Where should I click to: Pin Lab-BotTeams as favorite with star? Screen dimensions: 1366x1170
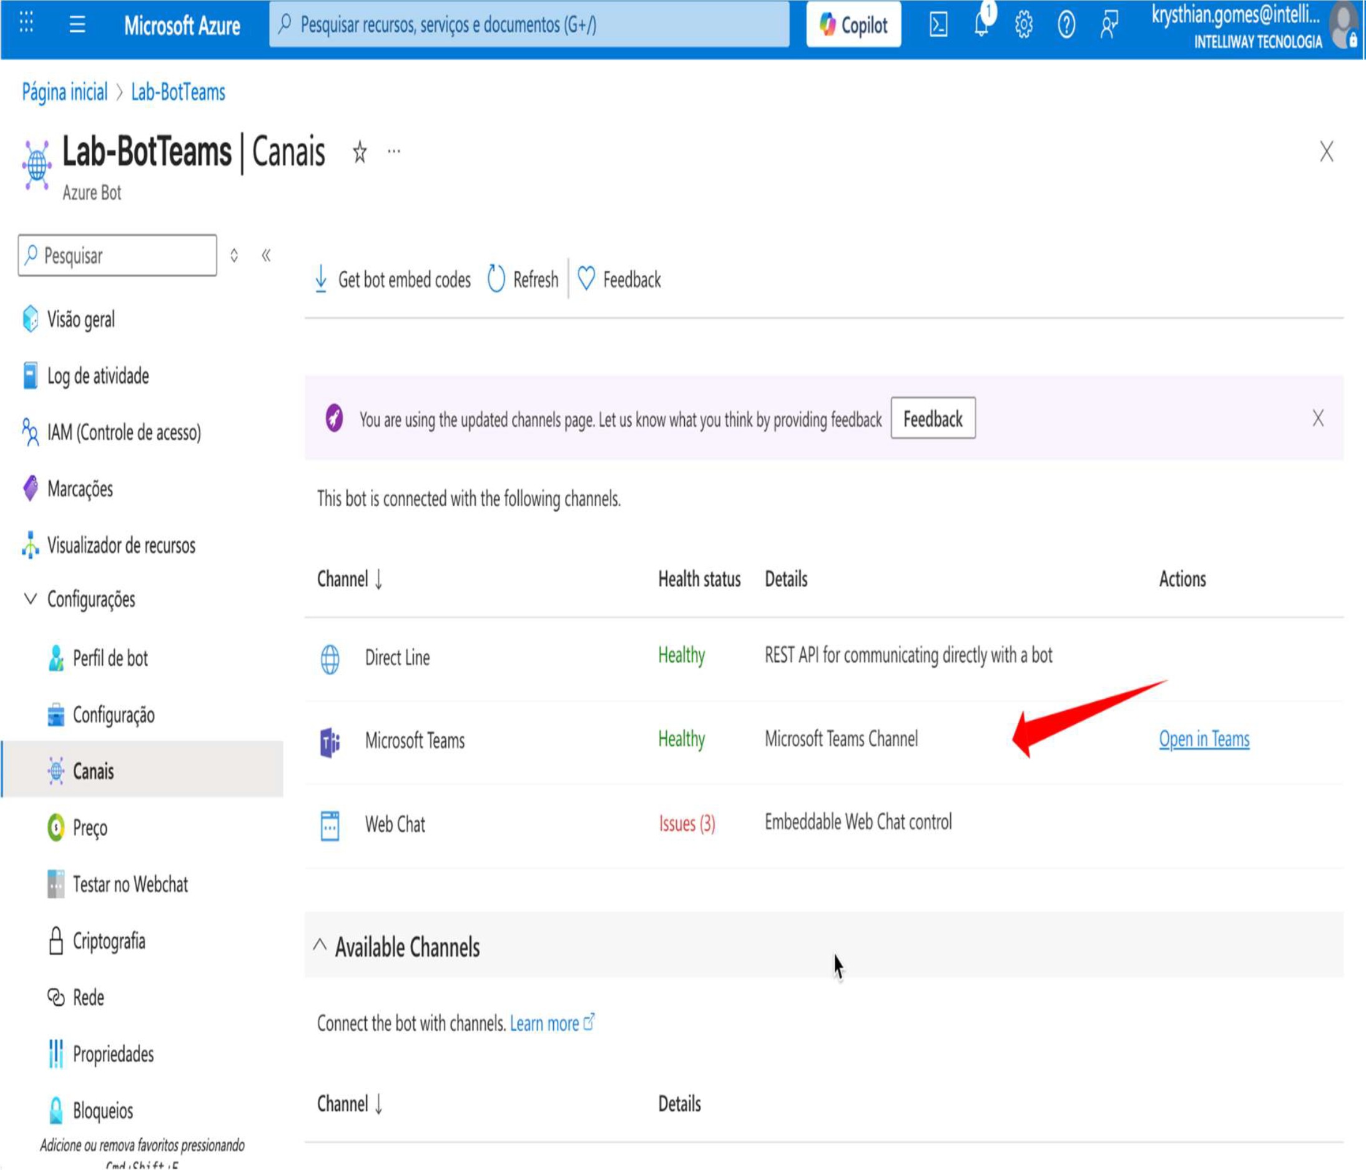[360, 152]
